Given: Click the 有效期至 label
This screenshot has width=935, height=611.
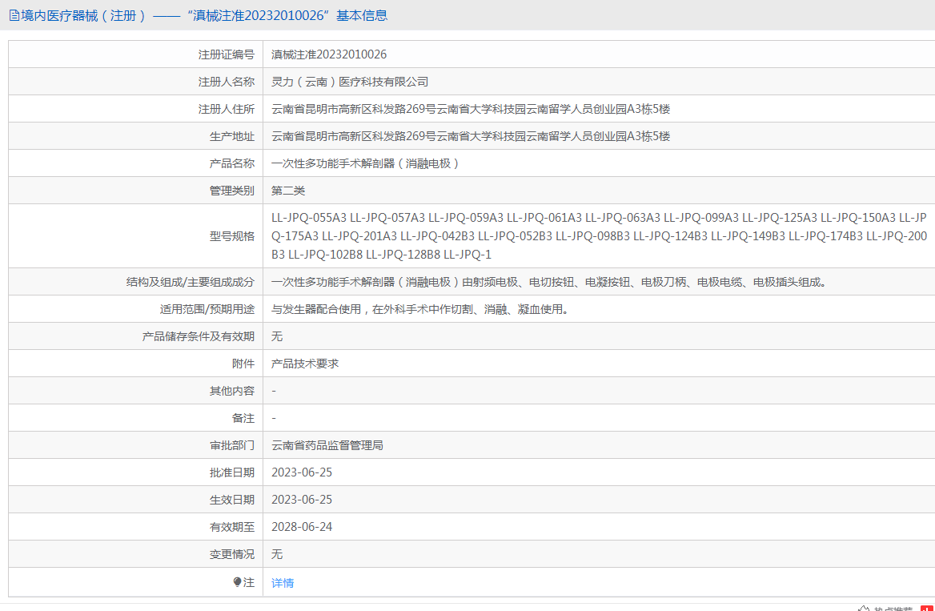Looking at the screenshot, I should click(x=232, y=528).
